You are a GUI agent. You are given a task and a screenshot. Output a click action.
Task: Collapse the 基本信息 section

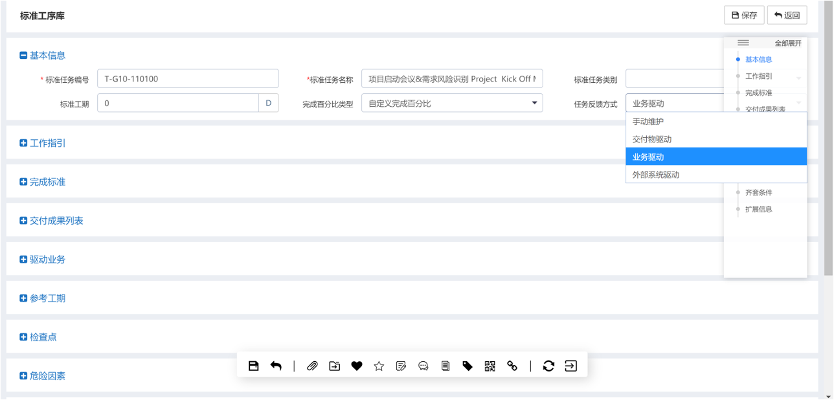(23, 56)
